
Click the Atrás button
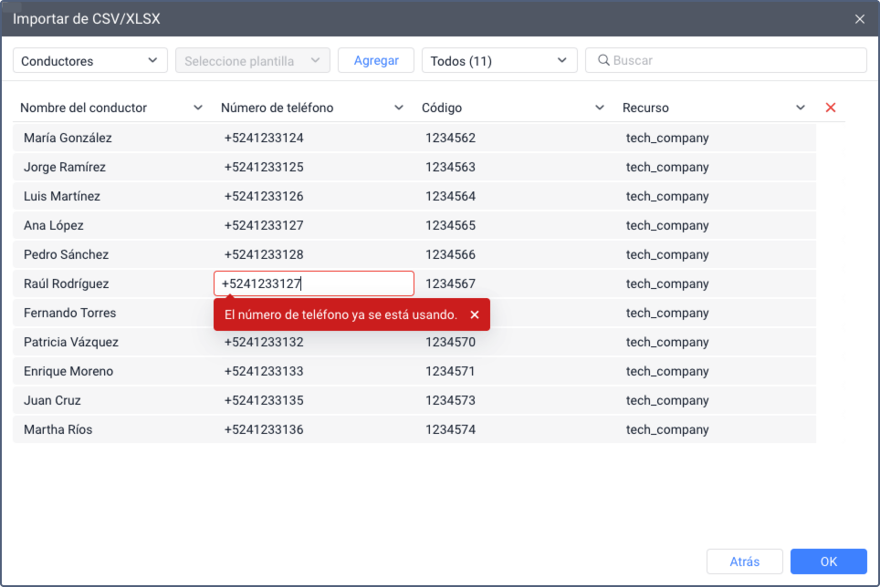pos(744,561)
